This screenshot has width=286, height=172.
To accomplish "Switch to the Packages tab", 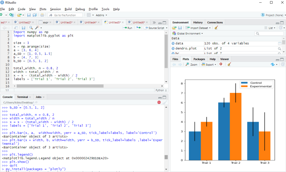I will point(199,59).
